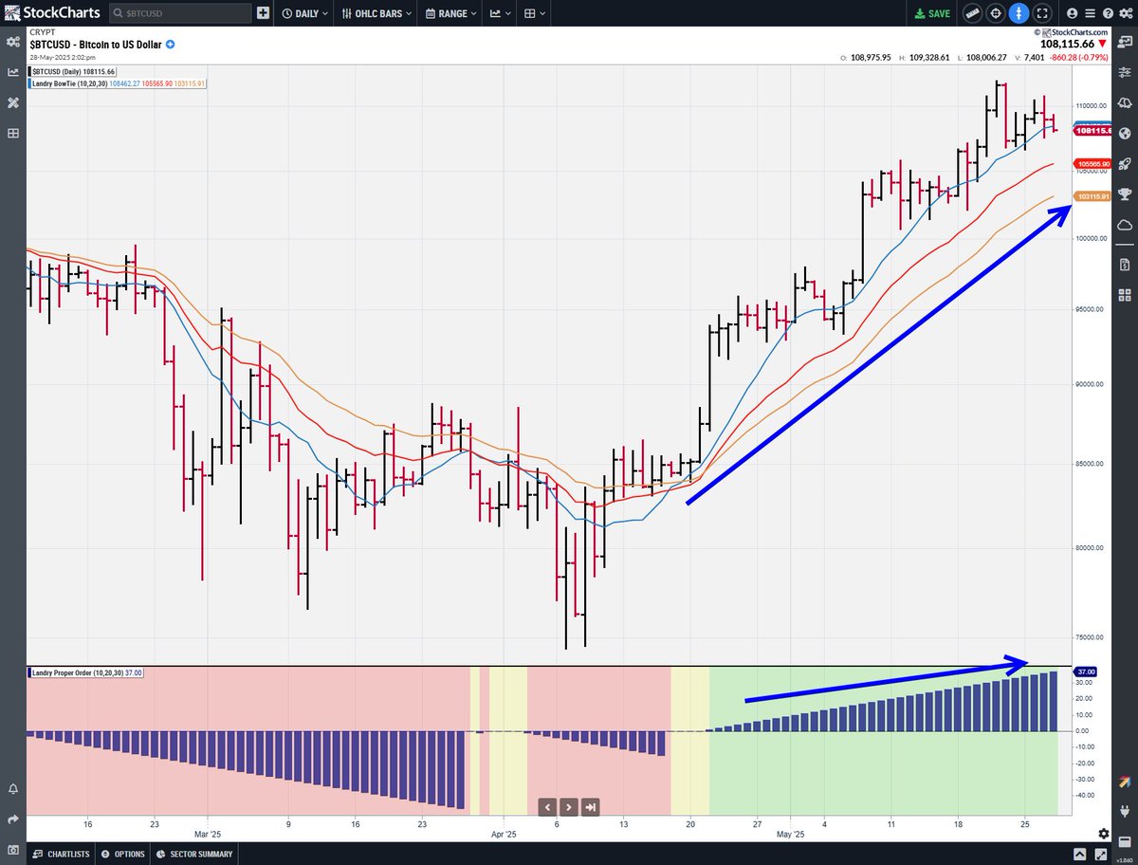Toggle the crosshair cursor tool

(x=995, y=13)
